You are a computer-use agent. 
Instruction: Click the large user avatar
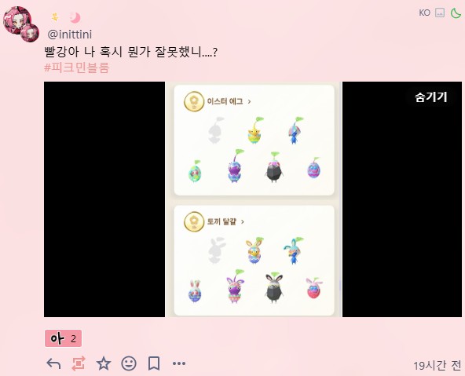16,20
